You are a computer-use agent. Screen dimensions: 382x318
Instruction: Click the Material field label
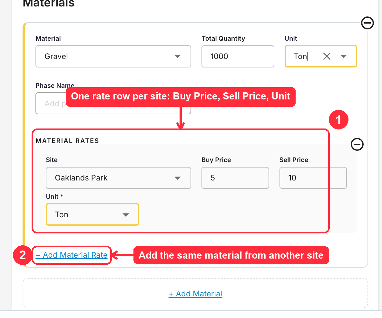pyautogui.click(x=48, y=38)
